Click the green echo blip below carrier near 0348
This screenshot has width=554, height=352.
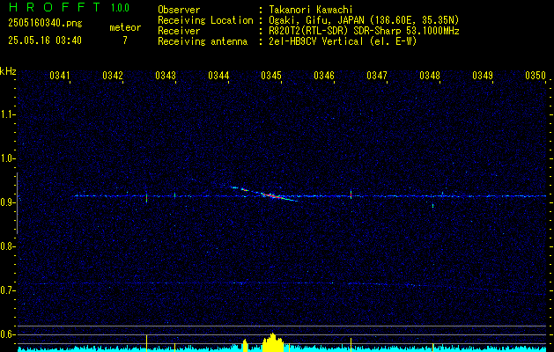click(x=432, y=206)
